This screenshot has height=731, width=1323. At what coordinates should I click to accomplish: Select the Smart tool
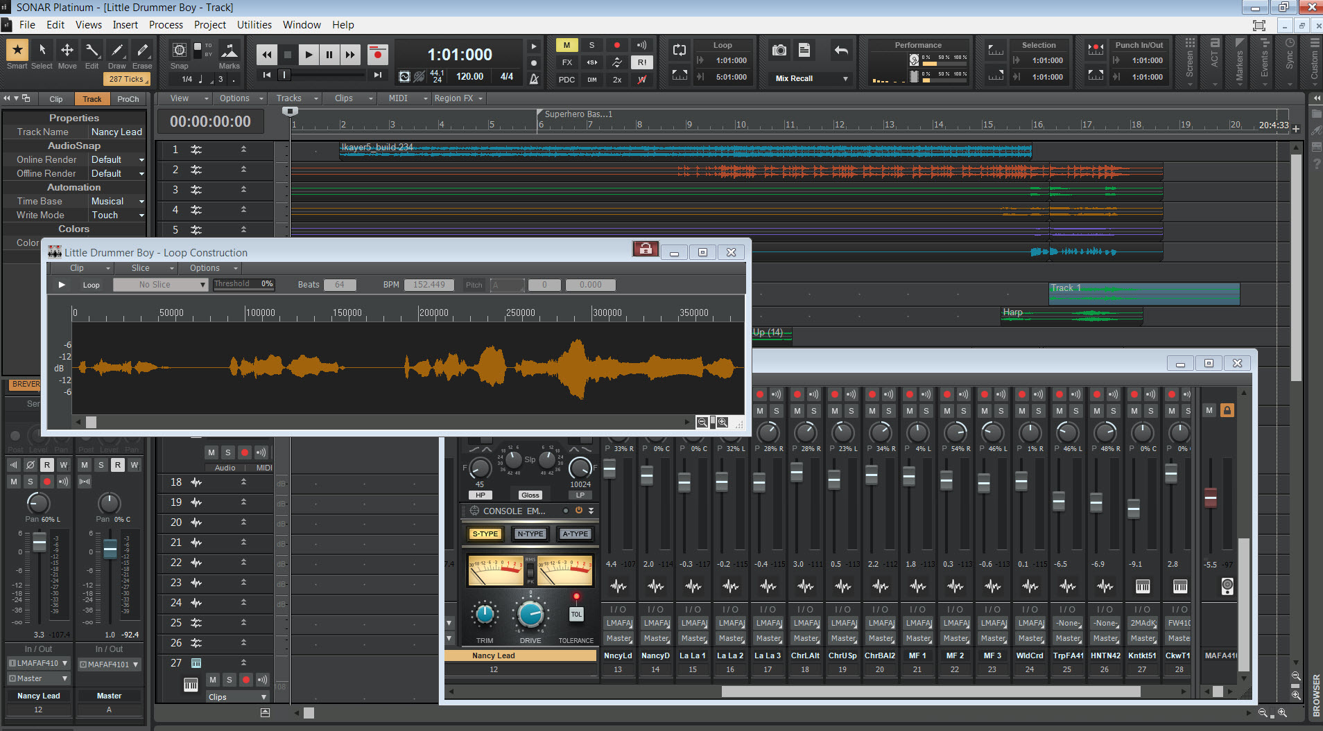point(17,50)
